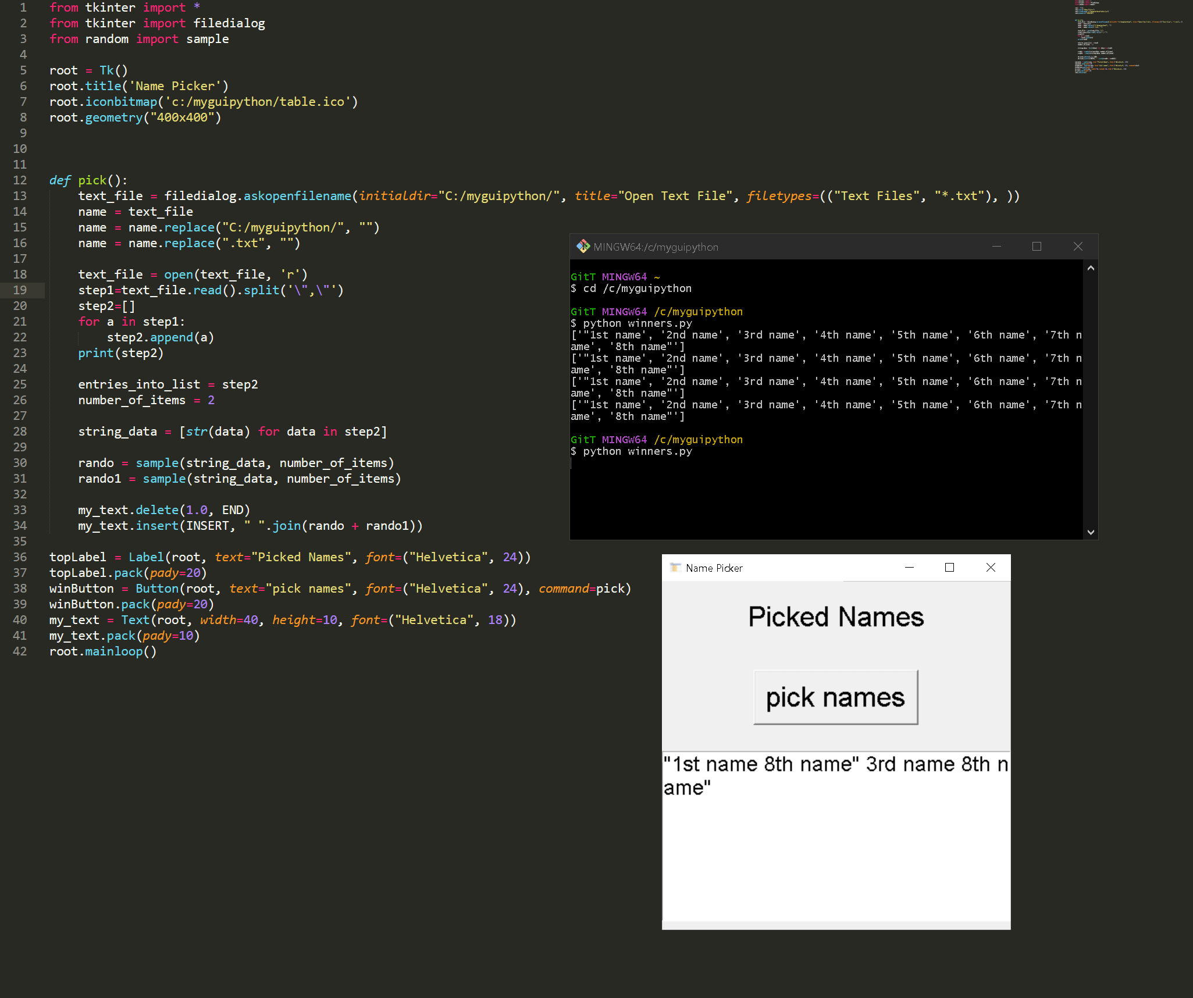
Task: Click line number 12 beside def pick()
Action: (x=20, y=180)
